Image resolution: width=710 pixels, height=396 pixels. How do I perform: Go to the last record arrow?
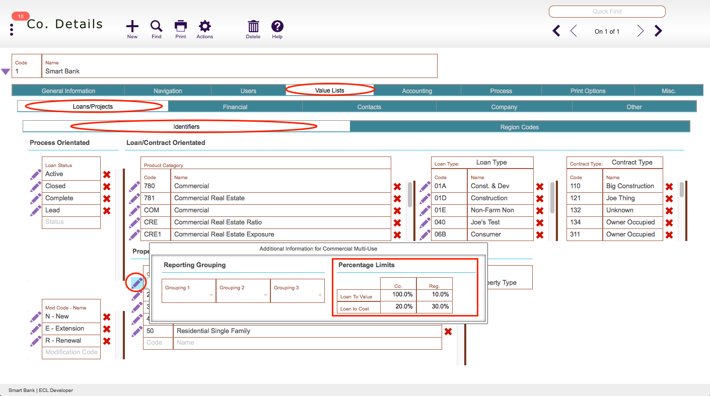(658, 31)
